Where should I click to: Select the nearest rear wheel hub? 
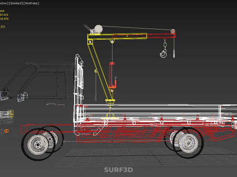[x=188, y=143]
